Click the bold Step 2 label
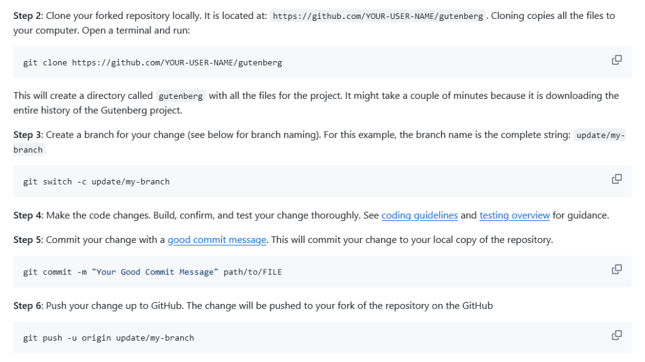The width and height of the screenshot is (645, 362). [28, 16]
